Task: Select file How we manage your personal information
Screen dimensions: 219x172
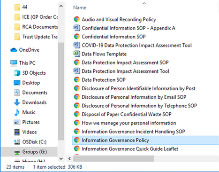Action: (x=129, y=123)
